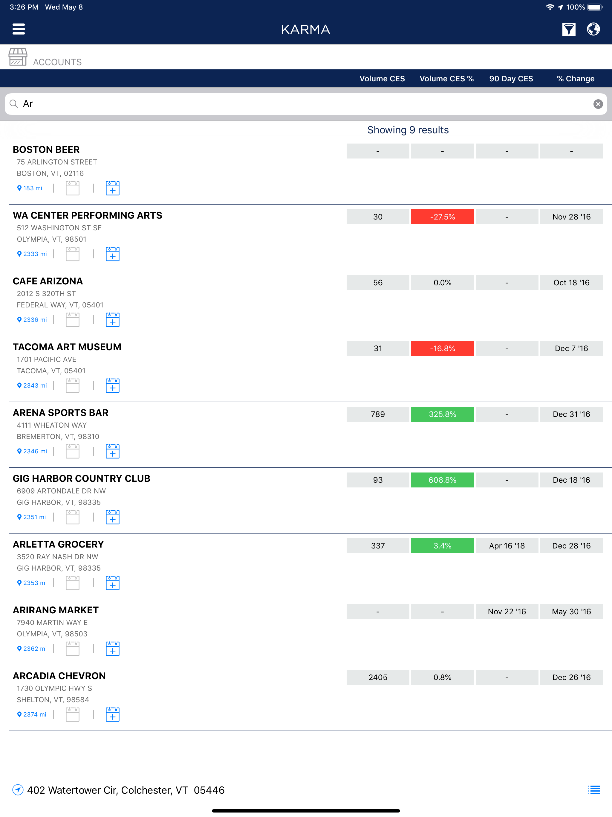Screen dimensions: 612x817
Task: Open the BOSTON BEER account
Action: tap(46, 150)
